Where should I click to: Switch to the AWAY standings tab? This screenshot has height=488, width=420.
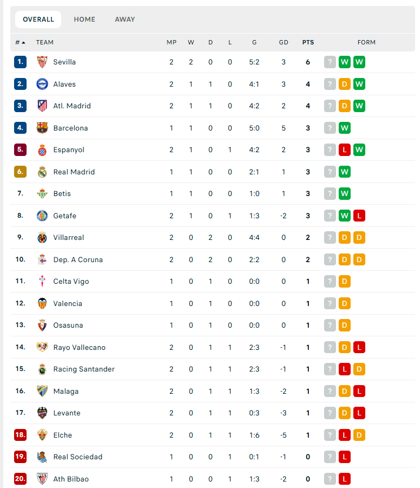click(125, 19)
